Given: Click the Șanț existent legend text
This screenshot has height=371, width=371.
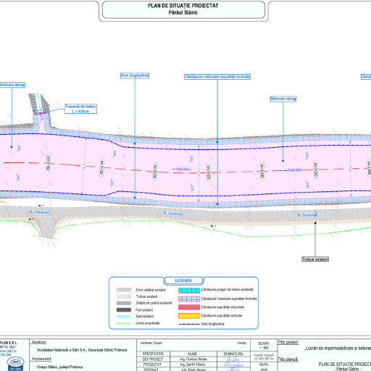Looking at the screenshot, I should (x=145, y=317).
